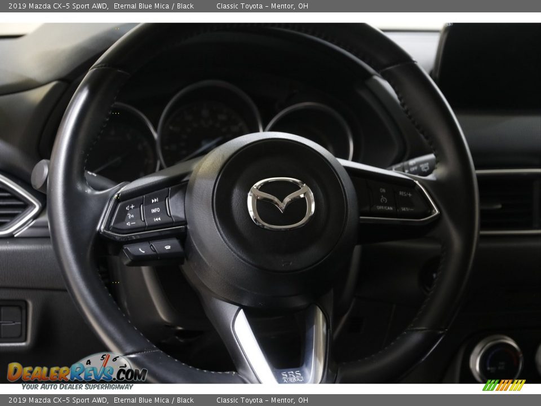Toggle cruise control ON
This screenshot has height=406, width=541.
[x=383, y=191]
